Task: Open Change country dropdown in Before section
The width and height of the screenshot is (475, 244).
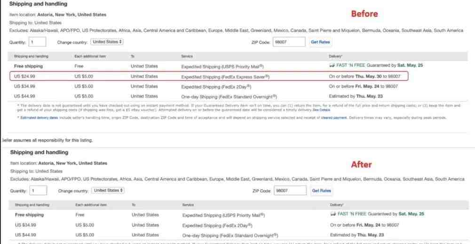Action: pyautogui.click(x=107, y=42)
